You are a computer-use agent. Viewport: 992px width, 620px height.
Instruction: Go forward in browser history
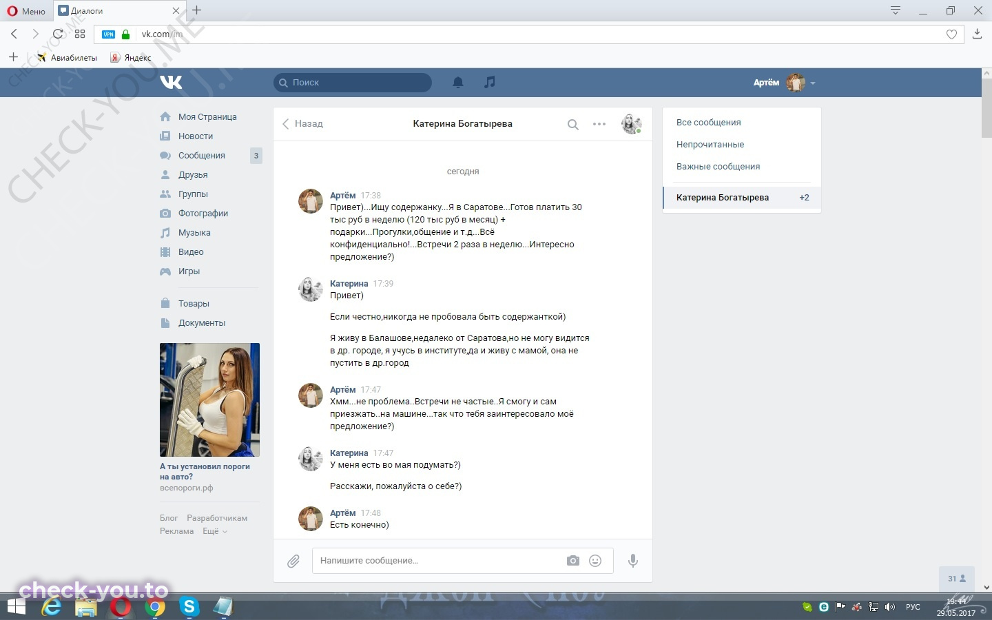tap(35, 34)
